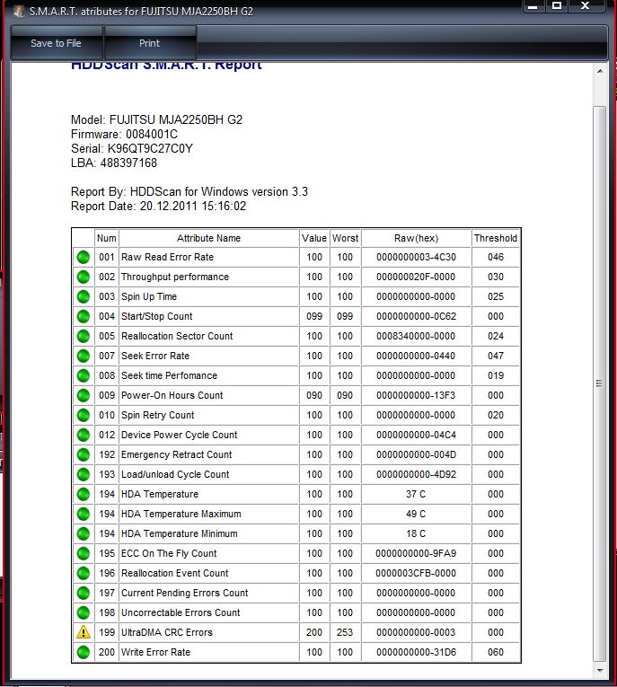Click green status icon for ECC On The Fly Count

pyautogui.click(x=84, y=553)
